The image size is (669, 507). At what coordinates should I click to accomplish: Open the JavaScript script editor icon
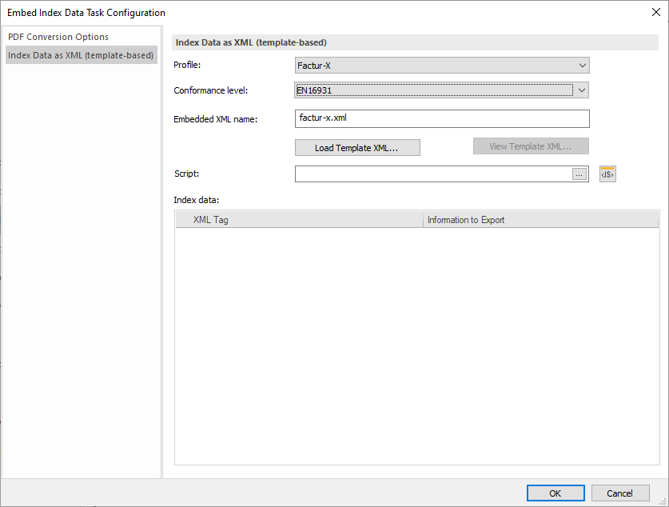[607, 174]
